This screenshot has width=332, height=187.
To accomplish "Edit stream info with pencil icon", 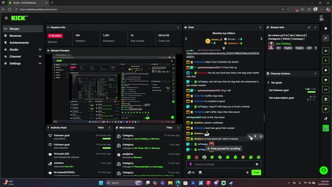I will pos(309,27).
